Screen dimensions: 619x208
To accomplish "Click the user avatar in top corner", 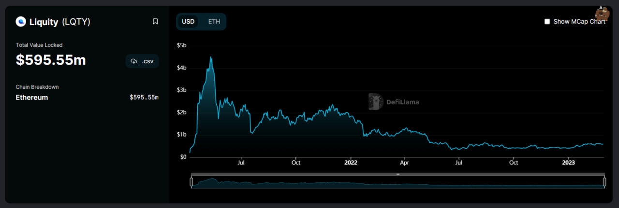I will click(x=602, y=14).
